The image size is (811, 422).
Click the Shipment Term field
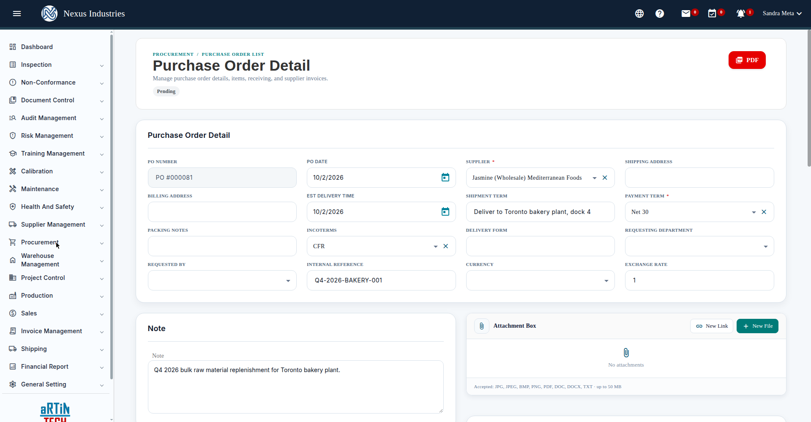click(x=540, y=212)
